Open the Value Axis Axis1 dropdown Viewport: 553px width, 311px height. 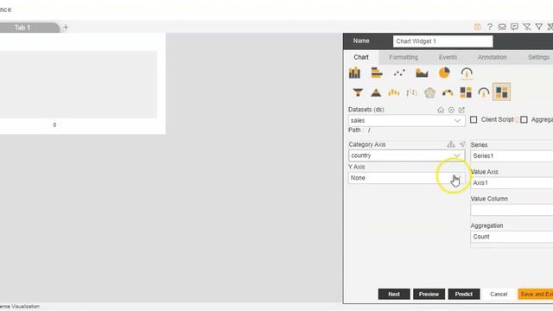[x=512, y=182]
